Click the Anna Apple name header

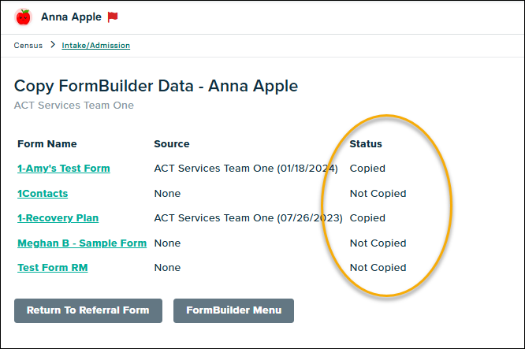(71, 17)
